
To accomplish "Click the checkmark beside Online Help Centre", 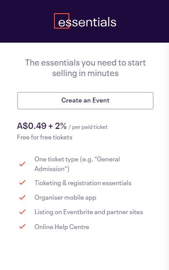I will tap(22, 226).
